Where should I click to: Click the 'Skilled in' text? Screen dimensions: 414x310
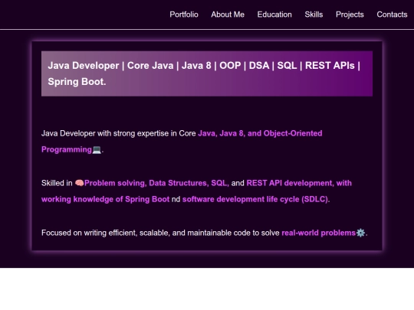(57, 183)
